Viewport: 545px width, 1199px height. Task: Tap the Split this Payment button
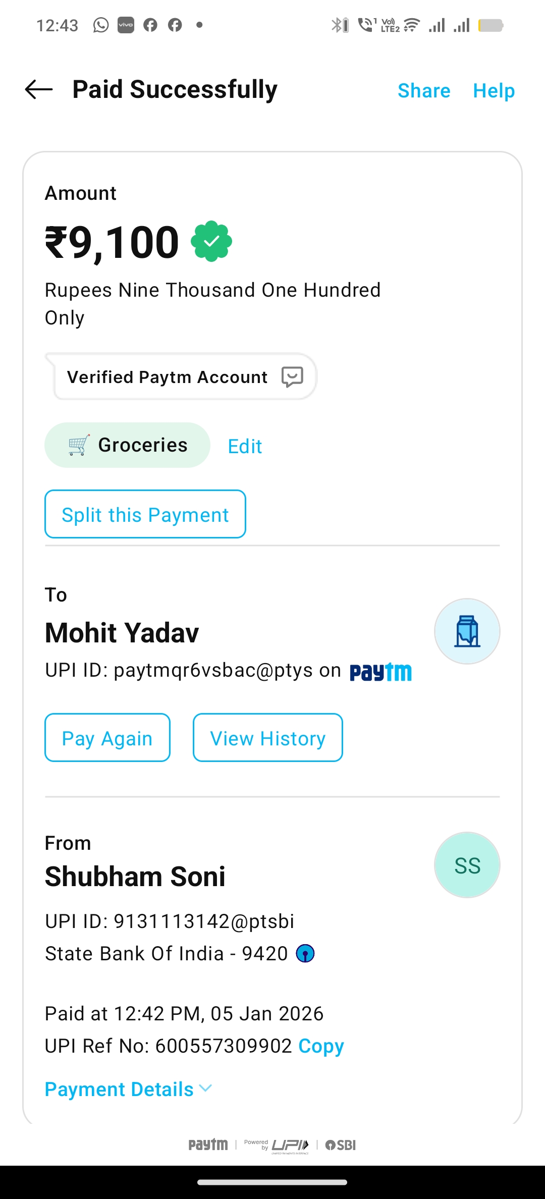point(145,514)
